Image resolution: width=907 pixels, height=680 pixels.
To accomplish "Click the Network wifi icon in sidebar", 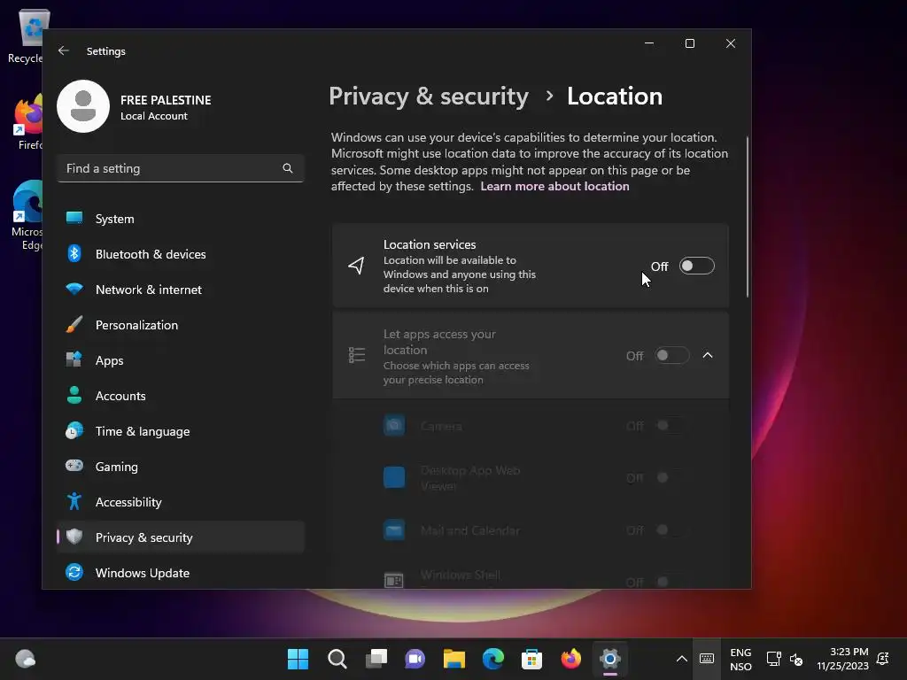I will tap(74, 289).
